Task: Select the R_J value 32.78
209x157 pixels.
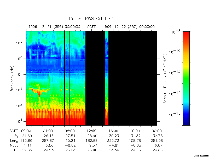Action: pos(158,136)
